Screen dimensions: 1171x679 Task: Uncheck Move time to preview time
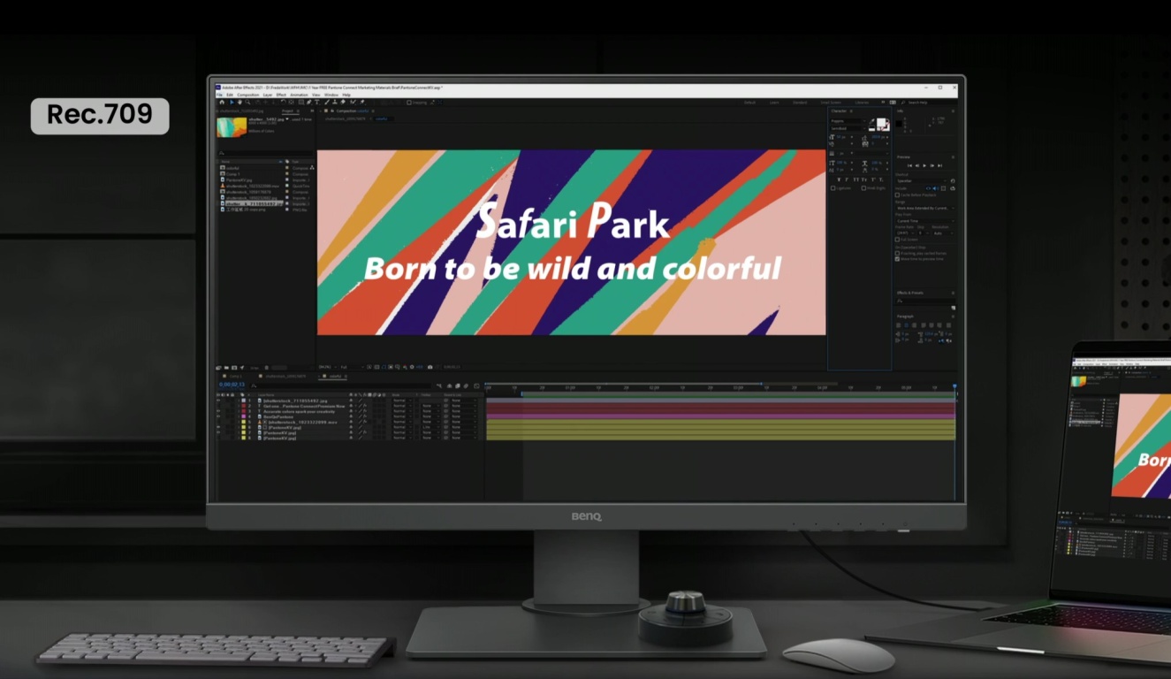[x=898, y=259]
